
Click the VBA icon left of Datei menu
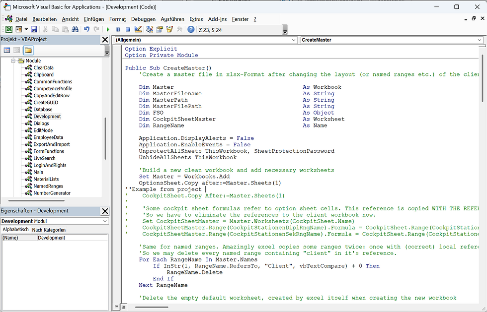9,19
